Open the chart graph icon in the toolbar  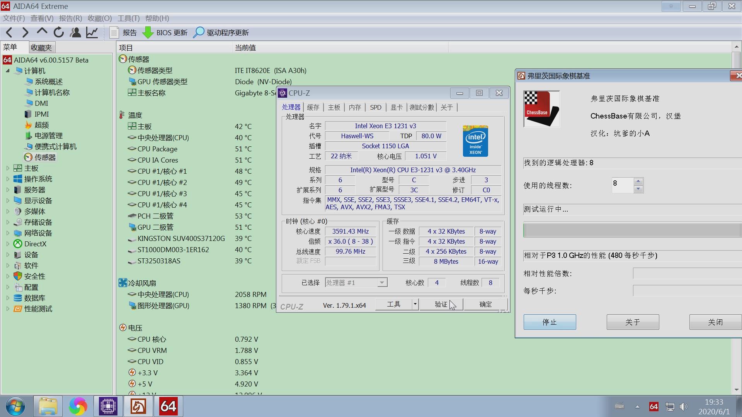[92, 32]
